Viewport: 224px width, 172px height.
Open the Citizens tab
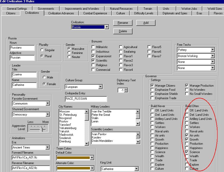[11, 13]
